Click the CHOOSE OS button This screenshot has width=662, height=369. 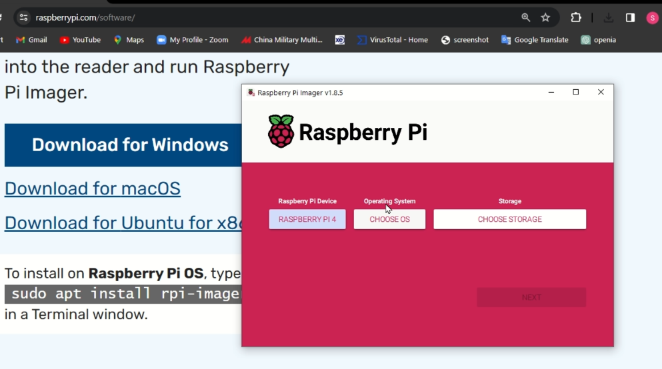tap(390, 219)
